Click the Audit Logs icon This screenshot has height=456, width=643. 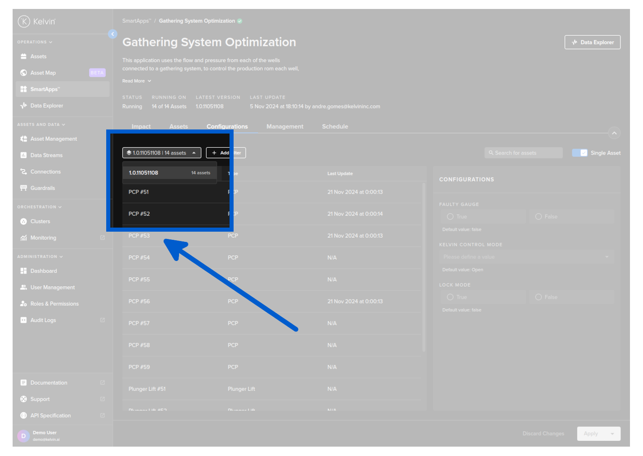(24, 320)
